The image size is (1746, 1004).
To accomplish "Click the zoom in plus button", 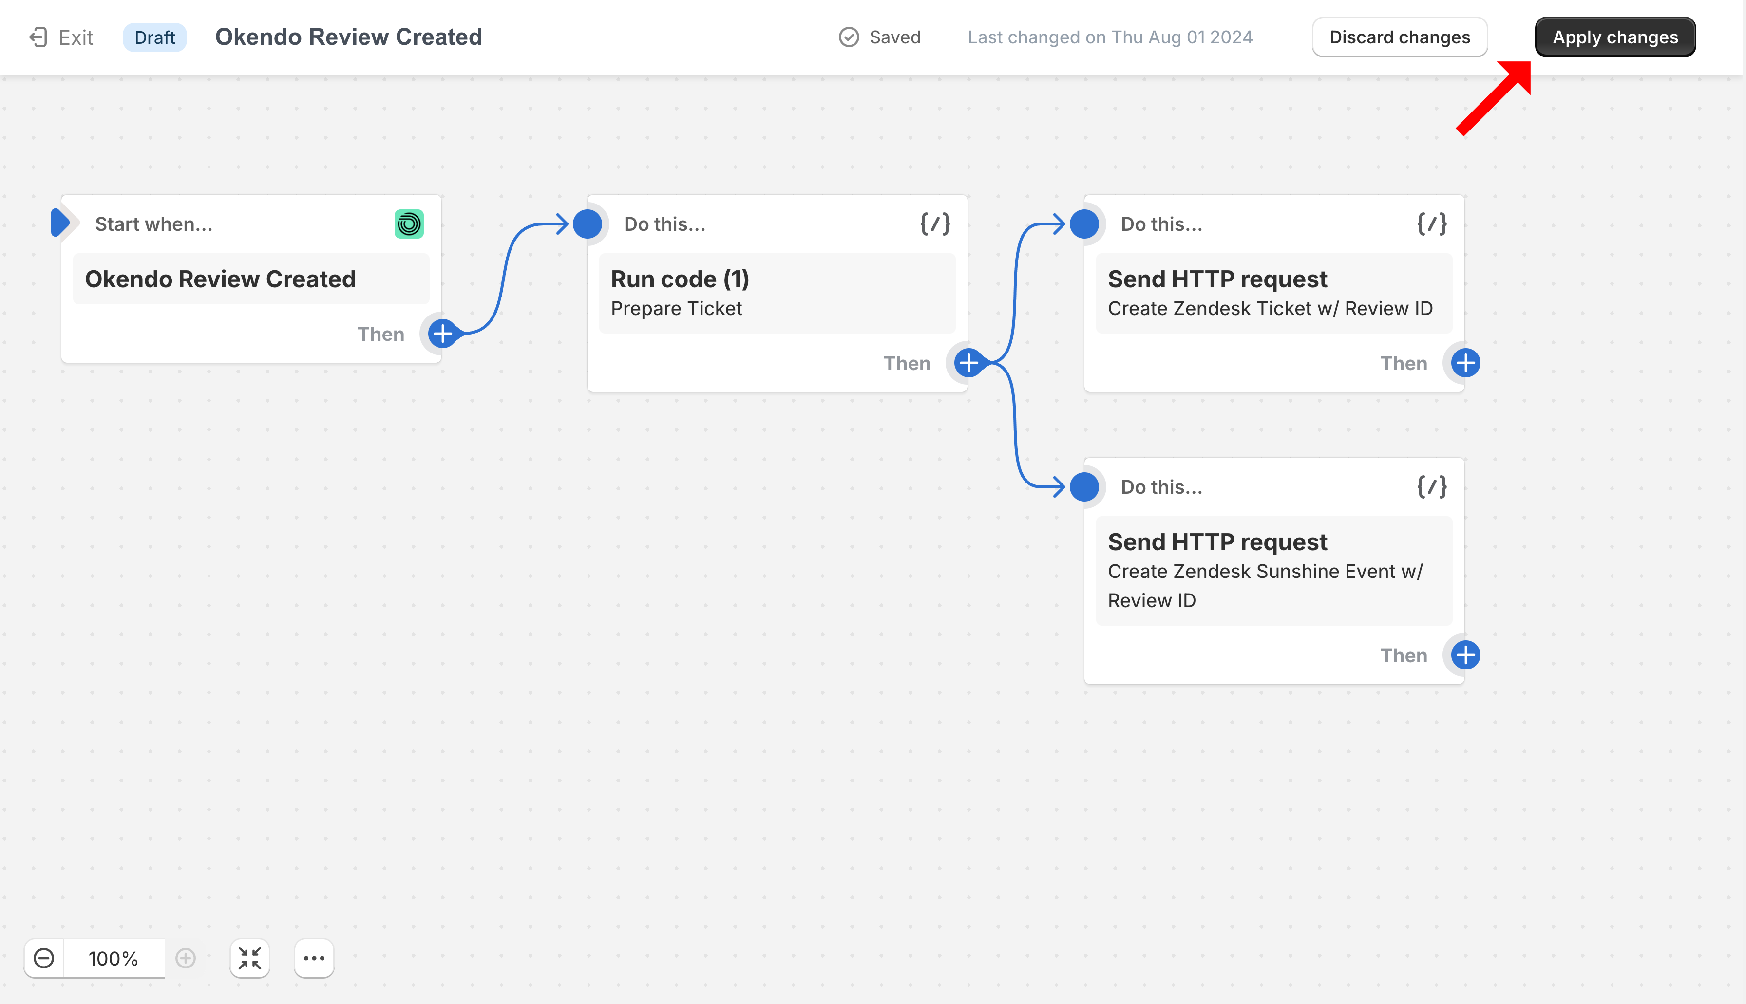I will (186, 959).
